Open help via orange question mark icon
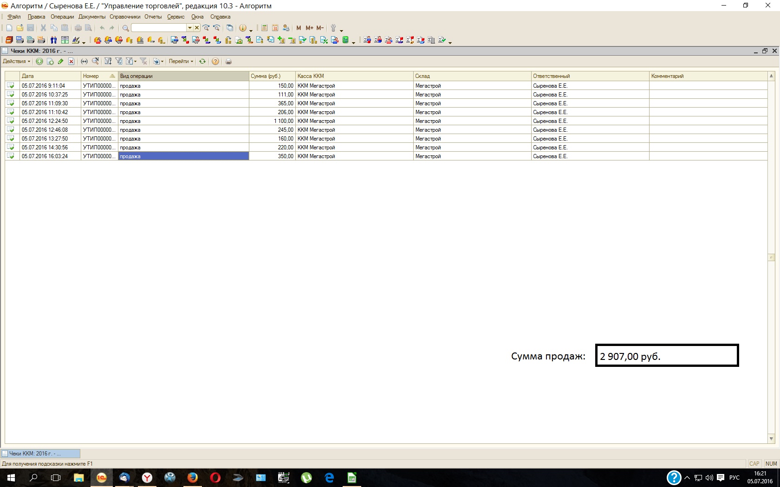 215,61
